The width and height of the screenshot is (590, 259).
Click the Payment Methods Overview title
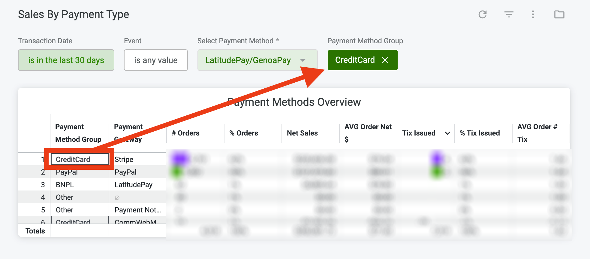tap(294, 102)
